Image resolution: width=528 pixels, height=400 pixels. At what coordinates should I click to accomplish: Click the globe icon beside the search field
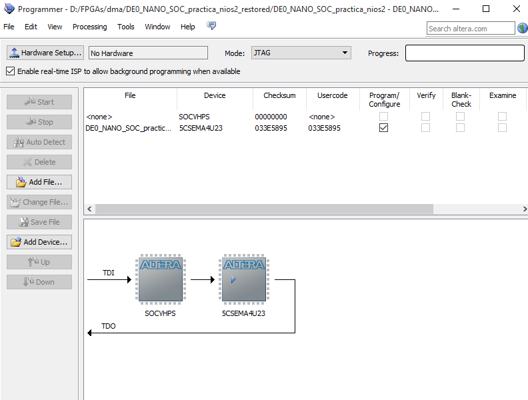[523, 28]
